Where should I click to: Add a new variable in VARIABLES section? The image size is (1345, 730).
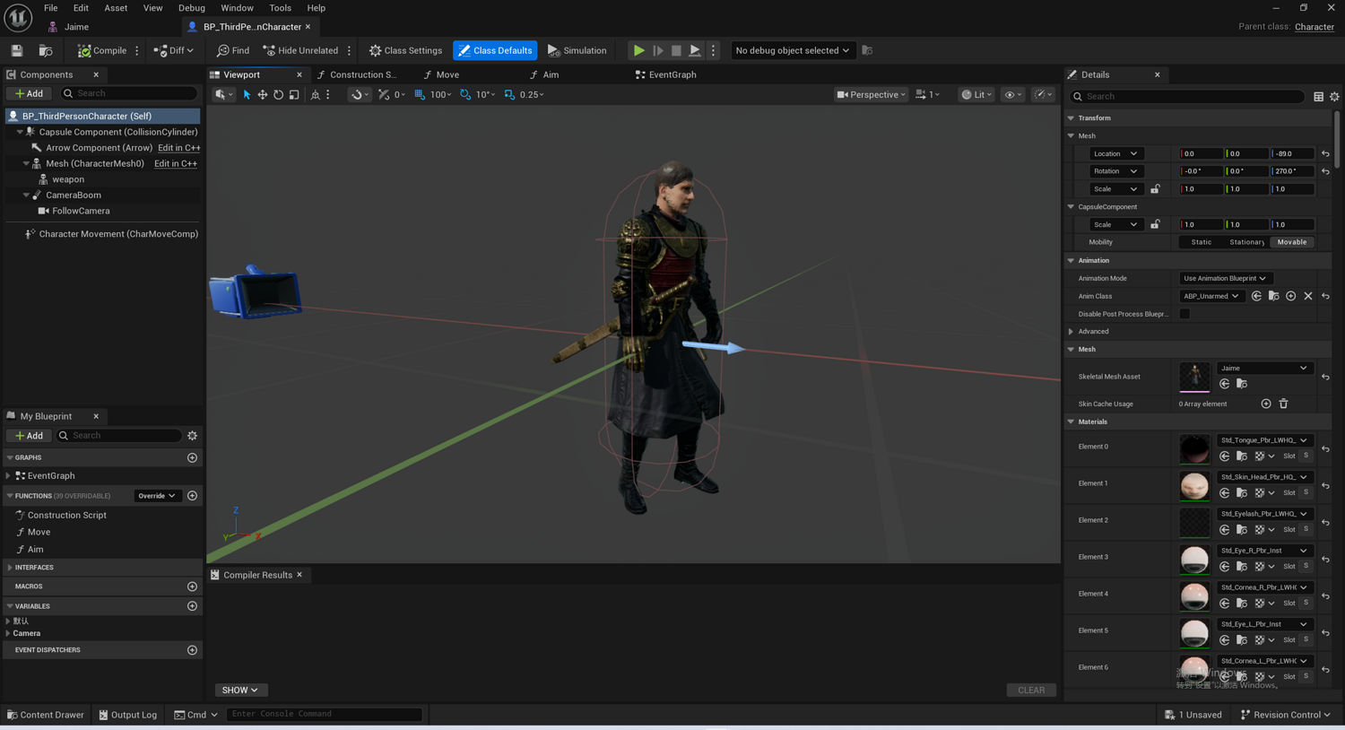coord(192,606)
